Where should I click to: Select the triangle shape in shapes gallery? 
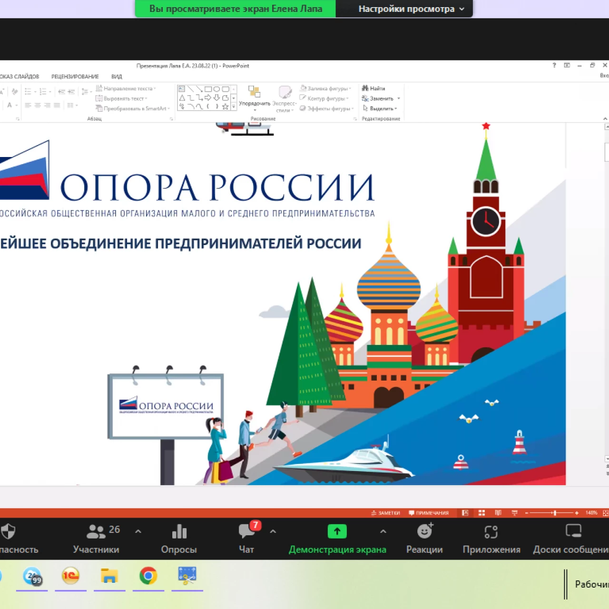coord(182,98)
